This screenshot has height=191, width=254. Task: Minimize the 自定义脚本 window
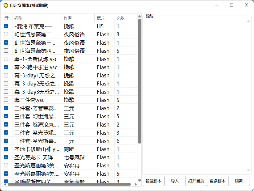(217, 5)
